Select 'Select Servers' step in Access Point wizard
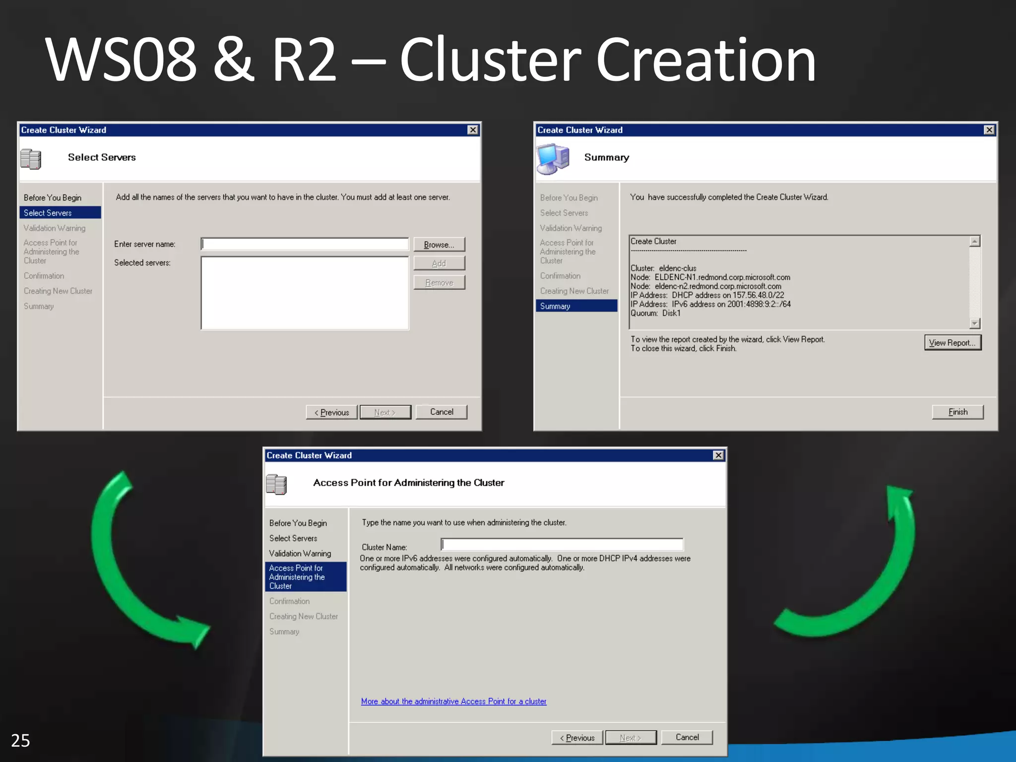This screenshot has width=1016, height=762. click(x=293, y=538)
